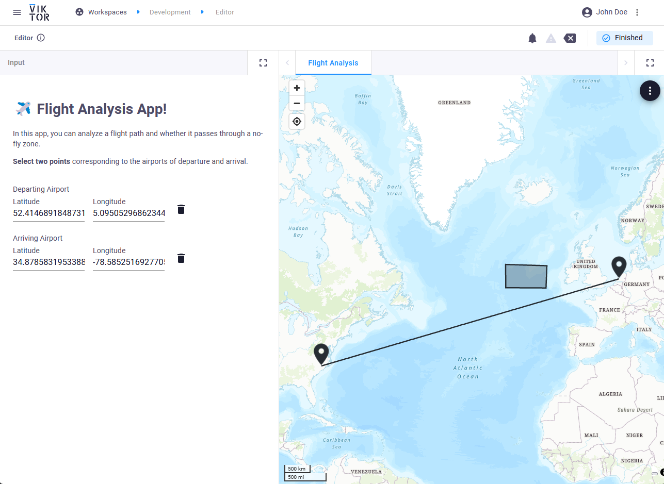The image size is (664, 484).
Task: Expand Input panel to fullscreen
Action: (263, 63)
